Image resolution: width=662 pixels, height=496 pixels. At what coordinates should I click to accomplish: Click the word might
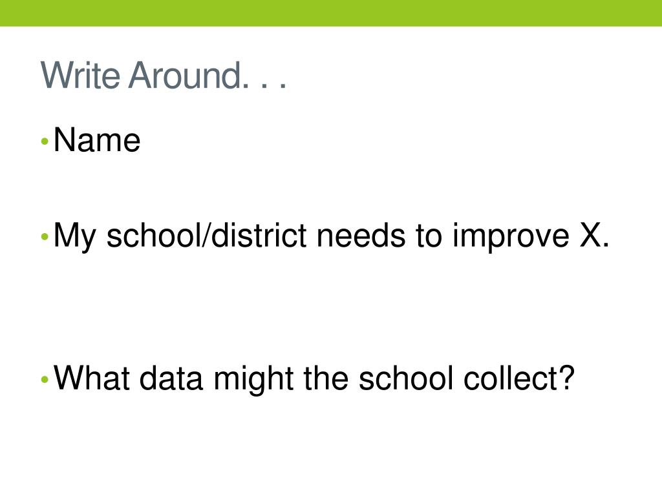tap(253, 380)
